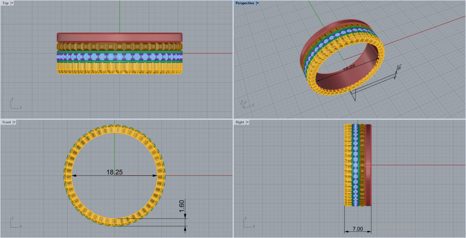Viewport: 466px width, 238px height.
Task: Select the 18.25 dimension in Front view
Action: click(114, 172)
